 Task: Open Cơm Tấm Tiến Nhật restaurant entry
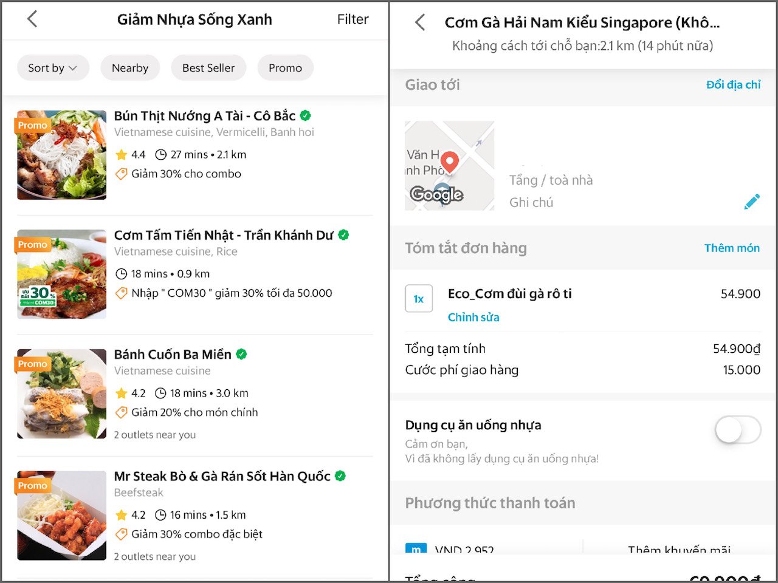(224, 236)
